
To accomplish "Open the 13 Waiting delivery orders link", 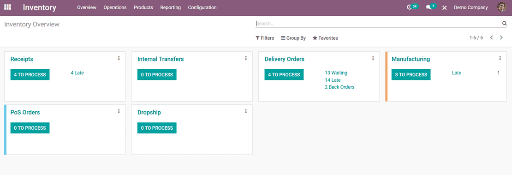I will tap(336, 73).
